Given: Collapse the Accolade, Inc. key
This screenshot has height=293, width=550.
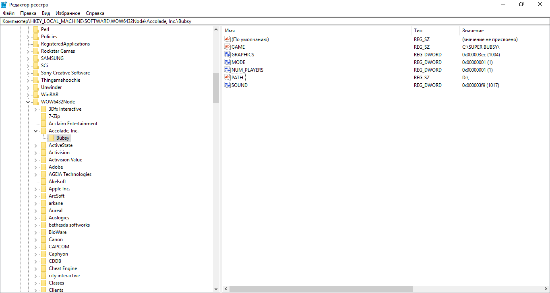Looking at the screenshot, I should (x=35, y=130).
